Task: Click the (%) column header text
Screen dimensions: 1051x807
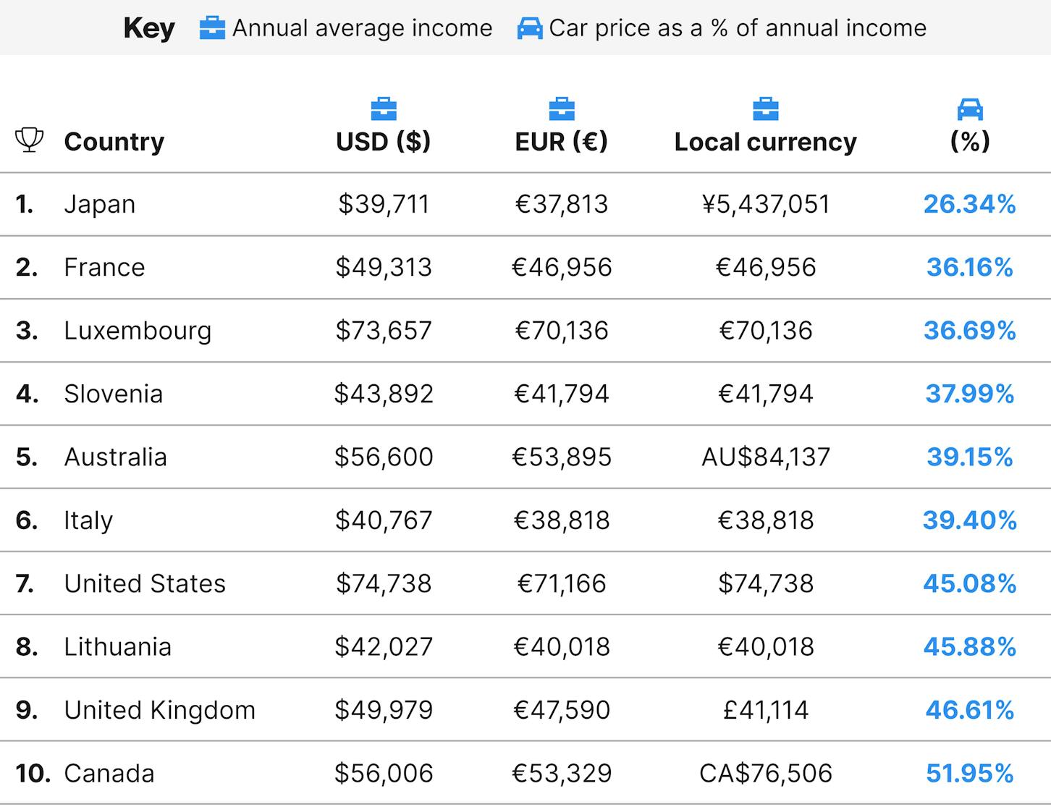Action: point(970,141)
